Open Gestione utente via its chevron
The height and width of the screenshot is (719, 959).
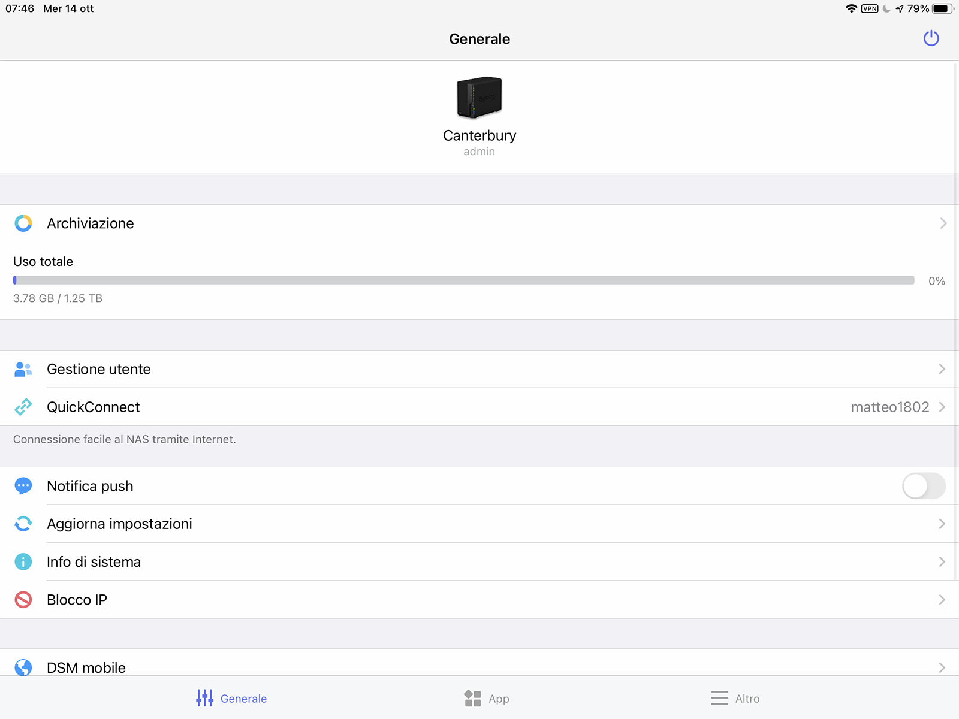[x=942, y=369]
